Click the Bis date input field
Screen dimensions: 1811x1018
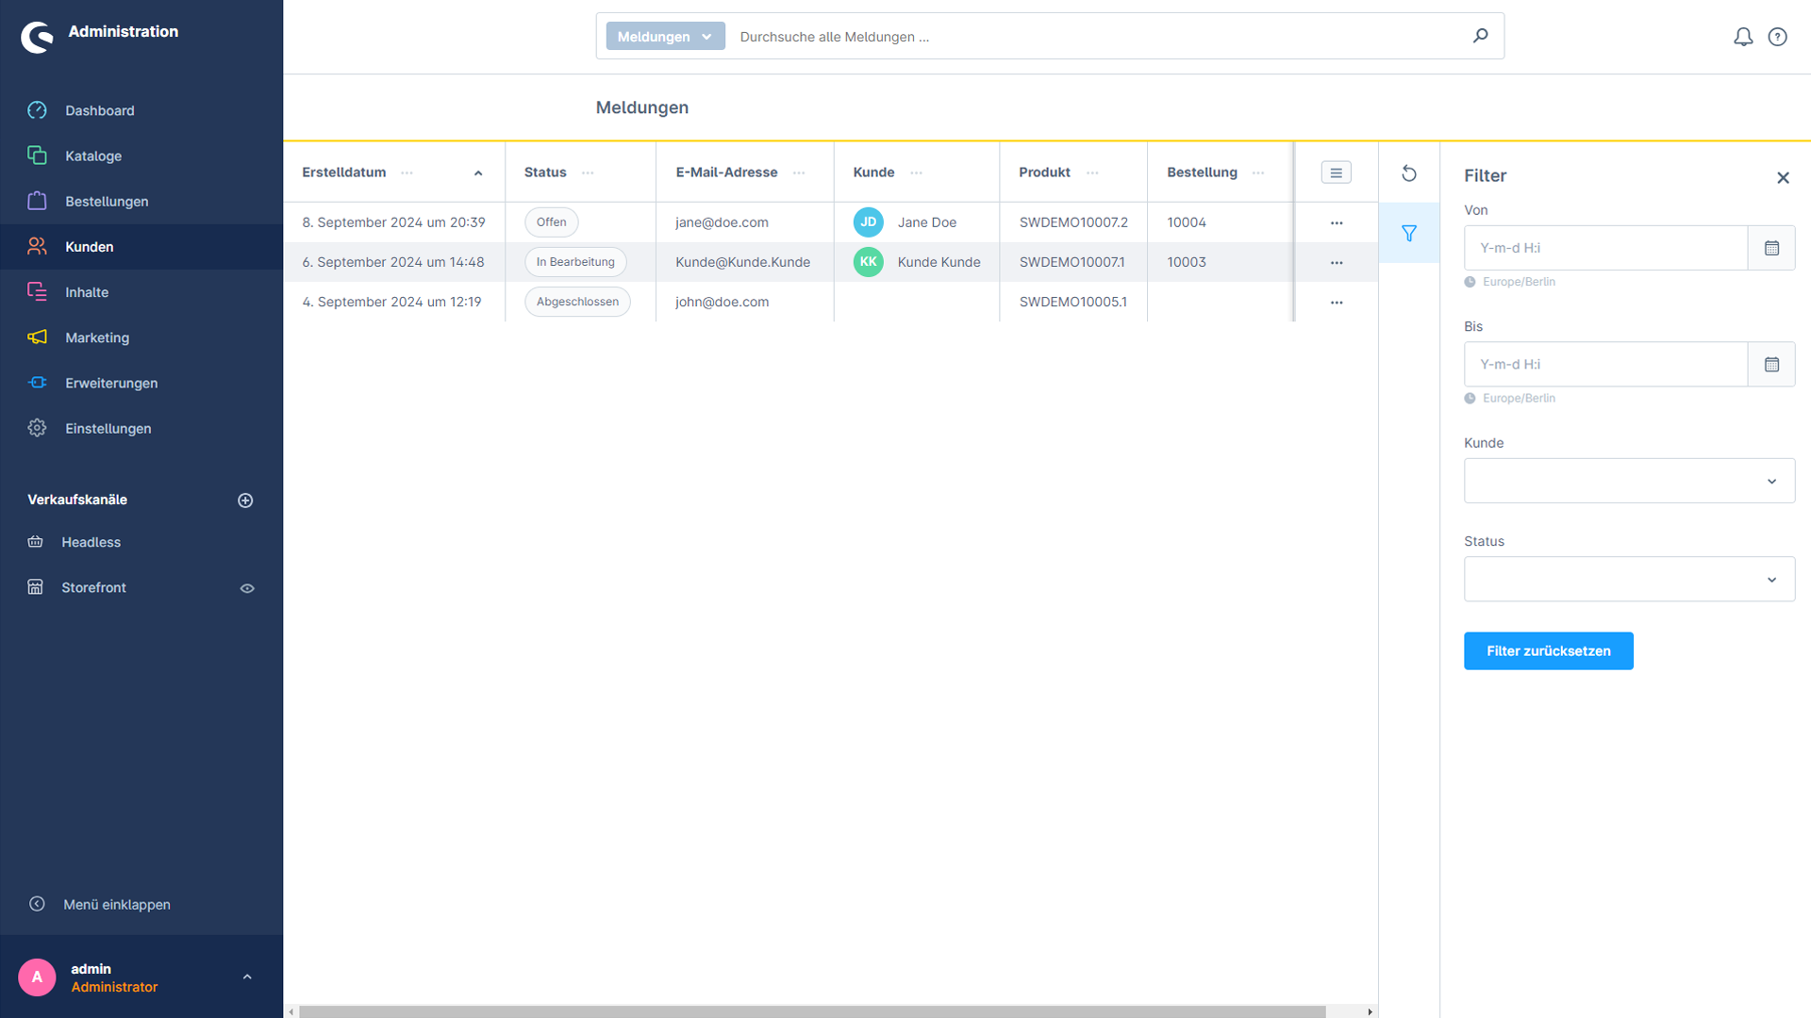pyautogui.click(x=1605, y=364)
